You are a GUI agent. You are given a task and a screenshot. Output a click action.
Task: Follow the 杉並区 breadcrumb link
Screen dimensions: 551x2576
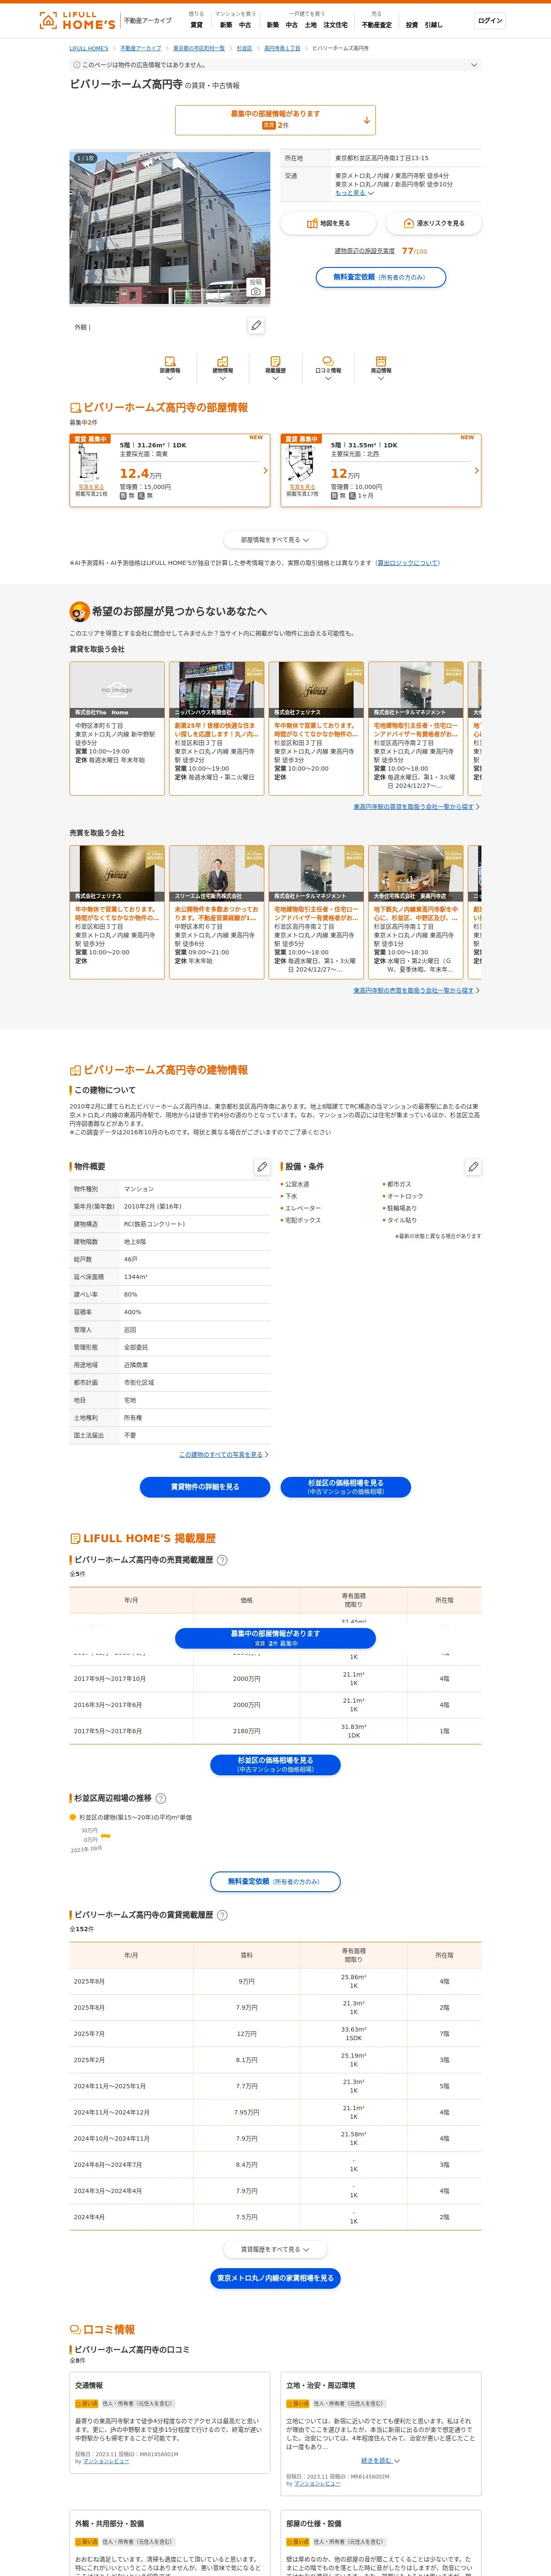(x=244, y=48)
